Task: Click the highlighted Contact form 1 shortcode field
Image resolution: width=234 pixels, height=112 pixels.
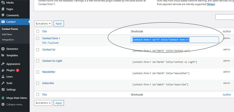Action: tap(175, 40)
